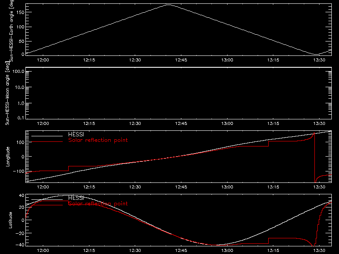
Task: Click the 0.1 tick label on Moon angle plot
Action: (21, 118)
